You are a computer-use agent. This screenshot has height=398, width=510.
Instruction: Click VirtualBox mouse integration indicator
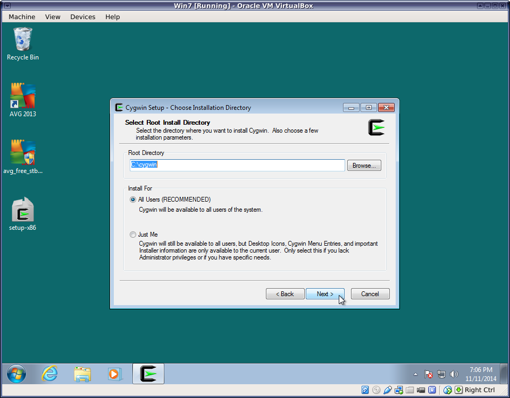(x=448, y=390)
